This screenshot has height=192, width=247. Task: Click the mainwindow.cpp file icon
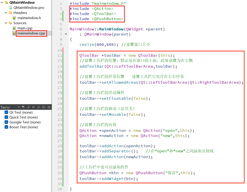click(x=14, y=33)
